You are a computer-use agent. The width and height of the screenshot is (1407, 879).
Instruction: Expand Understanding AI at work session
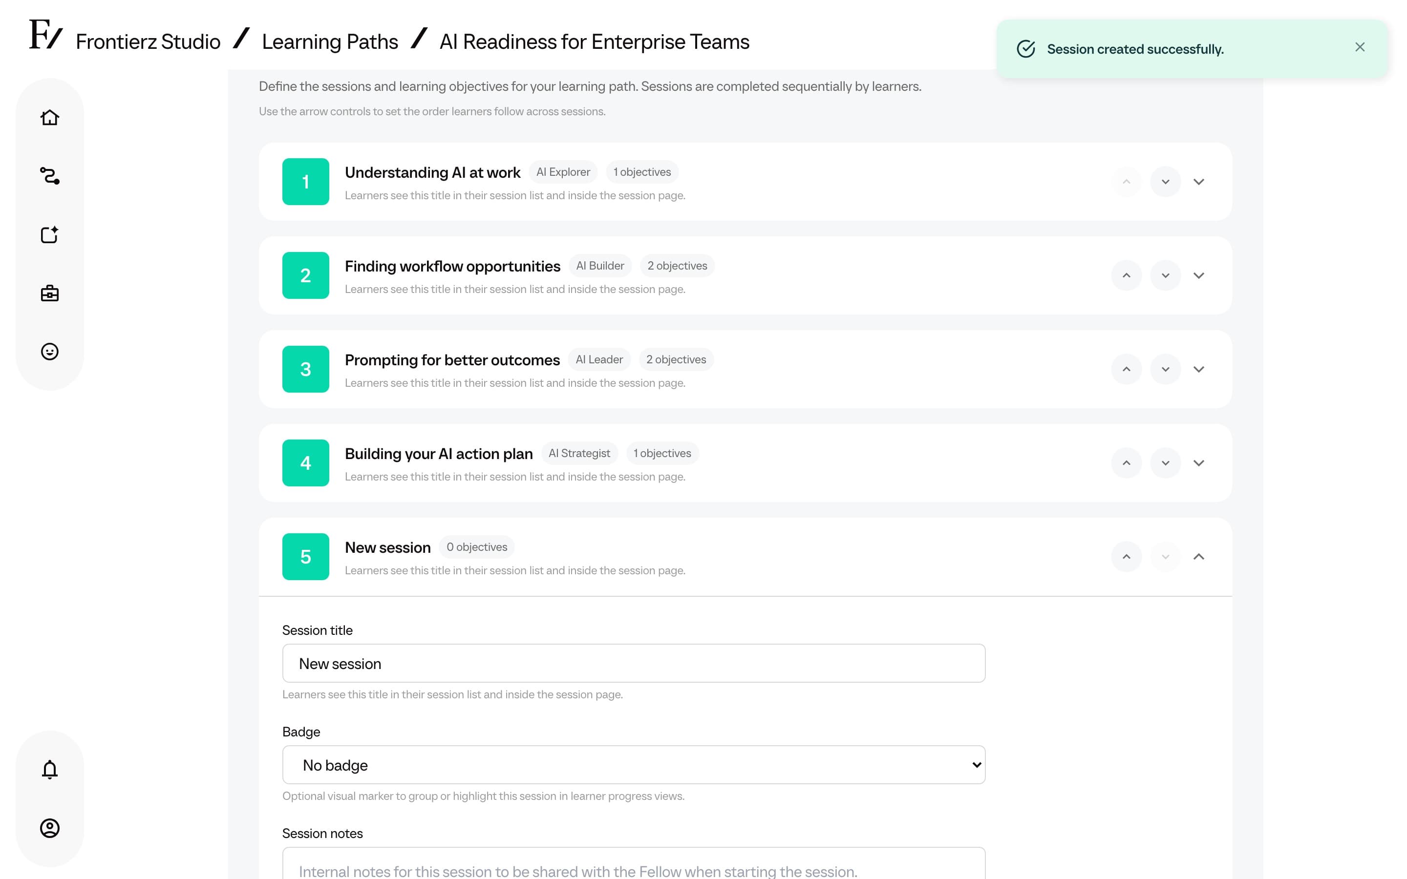1198,182
